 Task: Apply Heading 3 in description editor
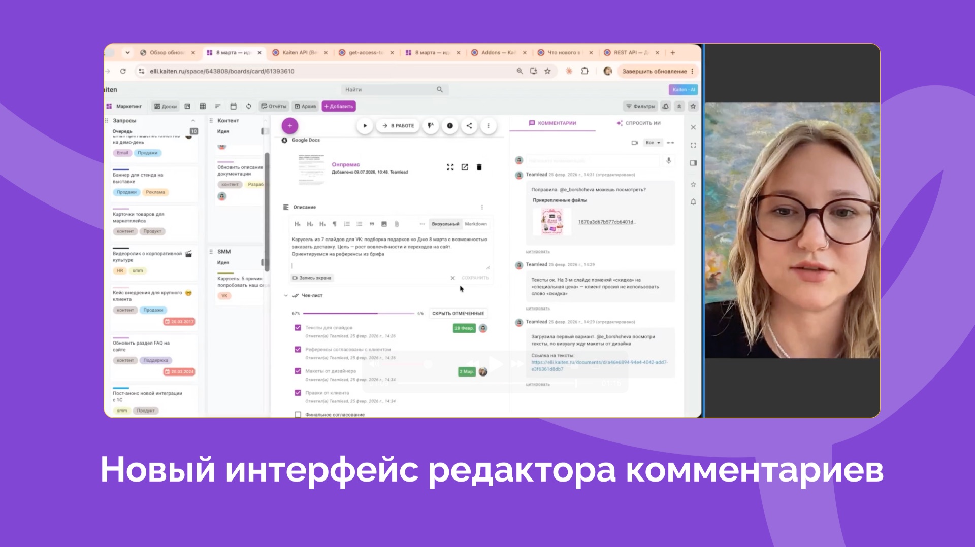pos(322,224)
